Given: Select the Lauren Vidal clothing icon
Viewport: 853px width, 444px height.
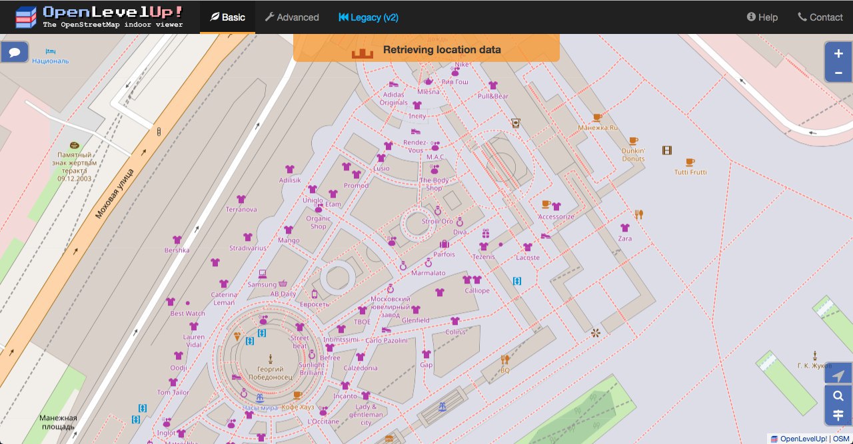Looking at the screenshot, I should click(193, 326).
